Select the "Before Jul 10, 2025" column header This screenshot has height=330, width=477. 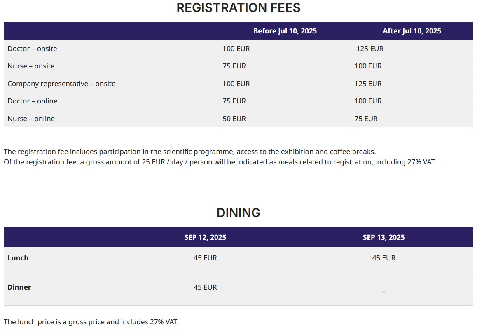285,31
